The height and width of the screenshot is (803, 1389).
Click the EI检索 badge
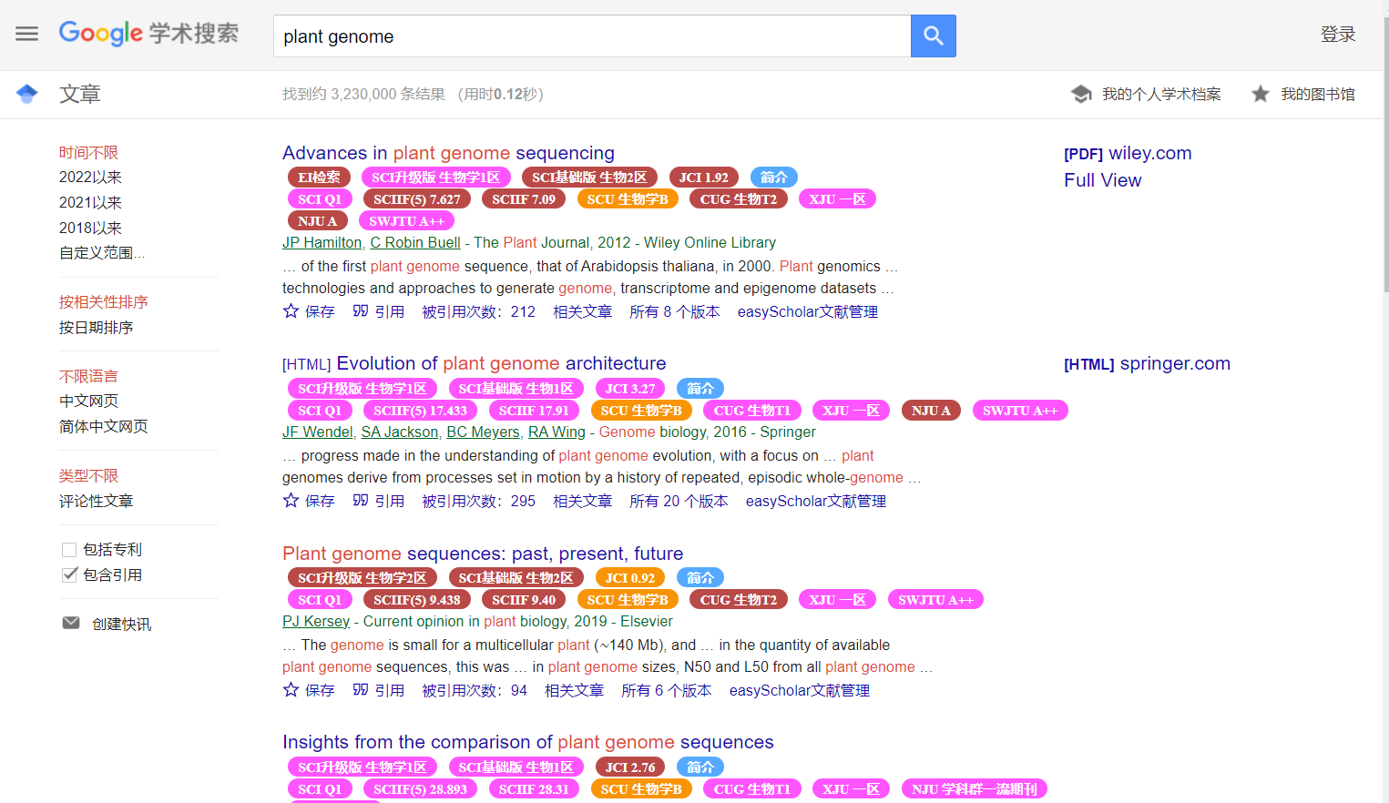click(x=319, y=177)
